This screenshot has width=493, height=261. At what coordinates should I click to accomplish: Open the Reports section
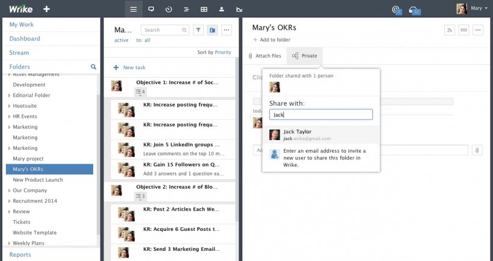point(20,255)
